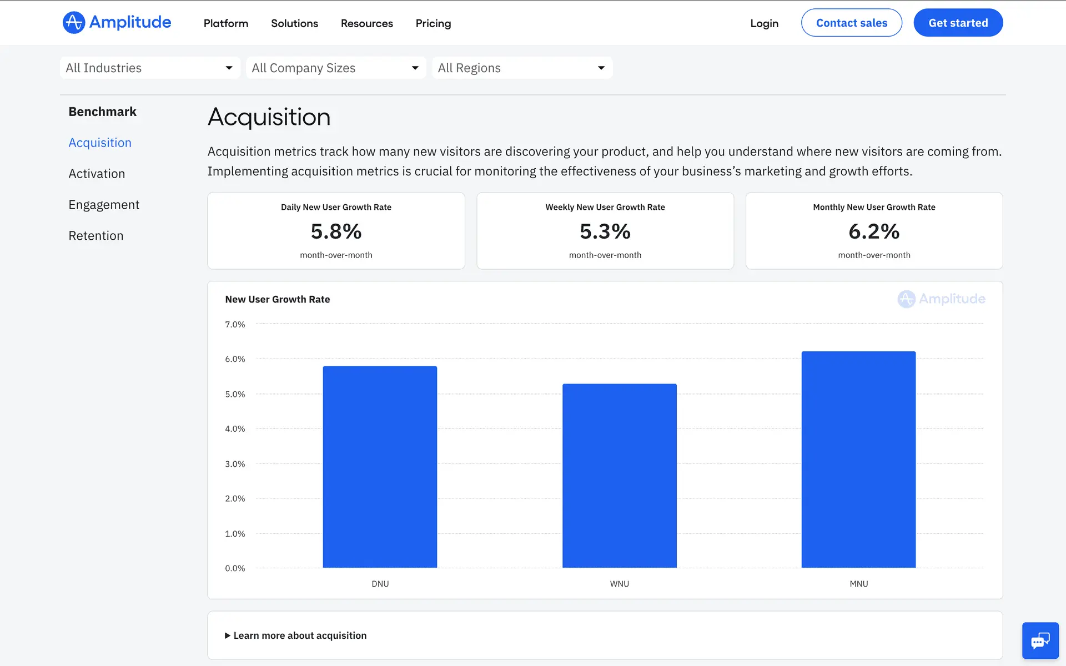Click the MNU bar in chart
Image resolution: width=1066 pixels, height=666 pixels.
858,460
